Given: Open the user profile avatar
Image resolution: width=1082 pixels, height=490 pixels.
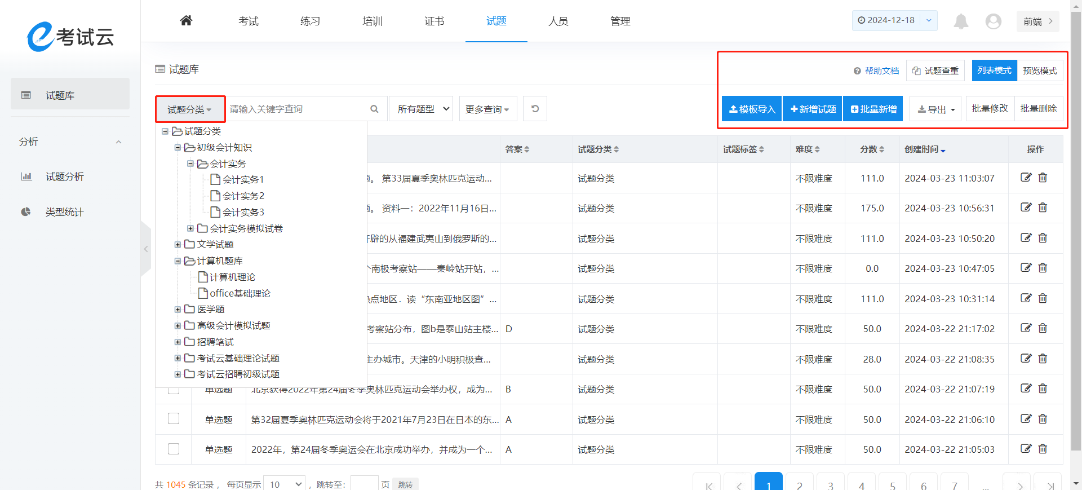Looking at the screenshot, I should 993,21.
